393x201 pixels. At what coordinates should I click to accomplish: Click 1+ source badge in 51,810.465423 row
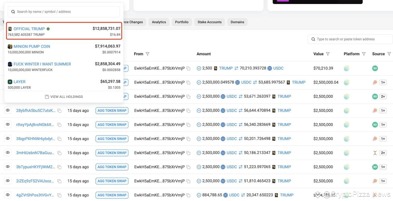(x=383, y=181)
